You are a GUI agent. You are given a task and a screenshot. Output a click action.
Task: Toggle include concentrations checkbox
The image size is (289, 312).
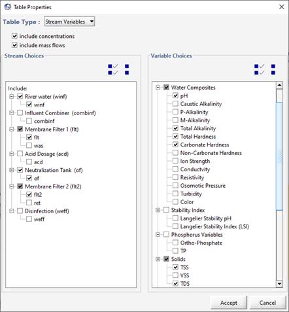[14, 36]
